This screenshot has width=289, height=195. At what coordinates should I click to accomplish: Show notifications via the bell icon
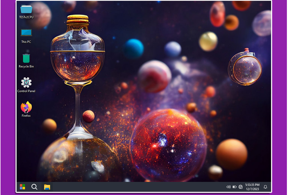[265, 187]
